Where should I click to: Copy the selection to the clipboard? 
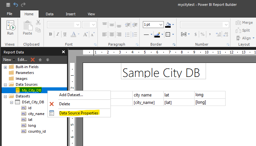(38, 30)
